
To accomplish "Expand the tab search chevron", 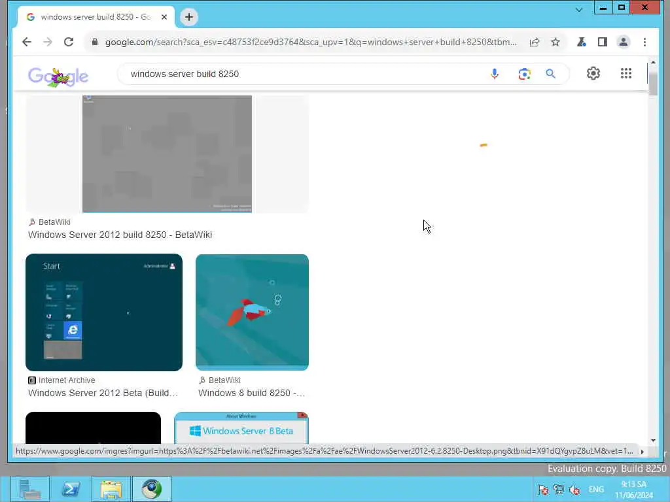I will coord(578,9).
